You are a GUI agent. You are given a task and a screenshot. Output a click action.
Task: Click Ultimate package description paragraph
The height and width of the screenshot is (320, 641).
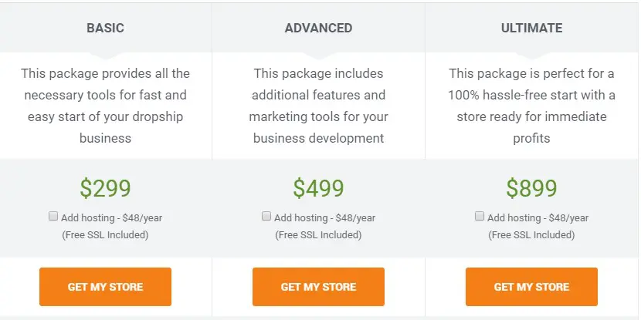531,106
